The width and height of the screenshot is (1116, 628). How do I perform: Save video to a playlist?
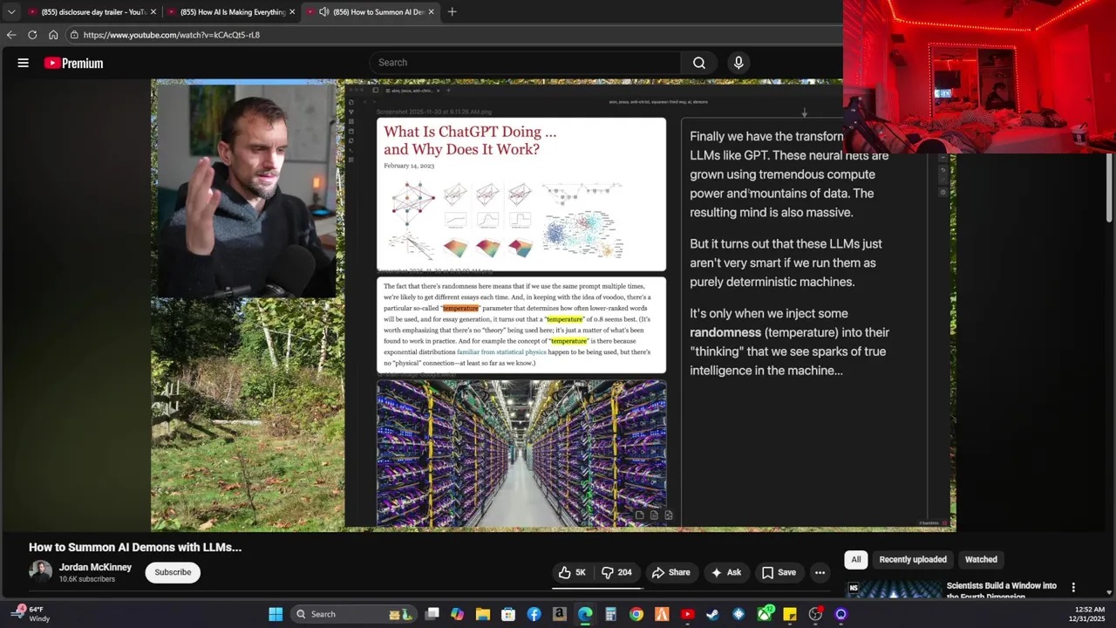779,572
